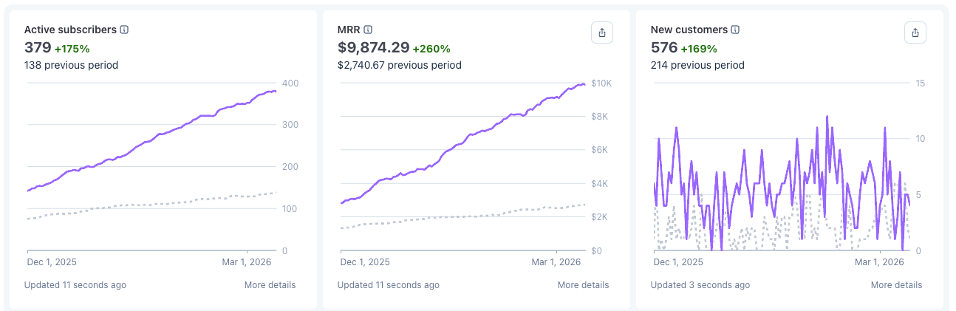Click the 300 axis label in subscribers chart
This screenshot has width=956, height=311.
coord(290,125)
